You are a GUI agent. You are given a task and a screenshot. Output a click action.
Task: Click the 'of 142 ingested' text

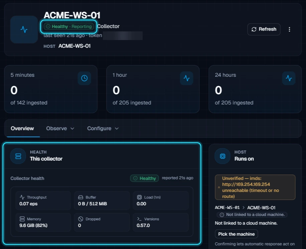29,103
